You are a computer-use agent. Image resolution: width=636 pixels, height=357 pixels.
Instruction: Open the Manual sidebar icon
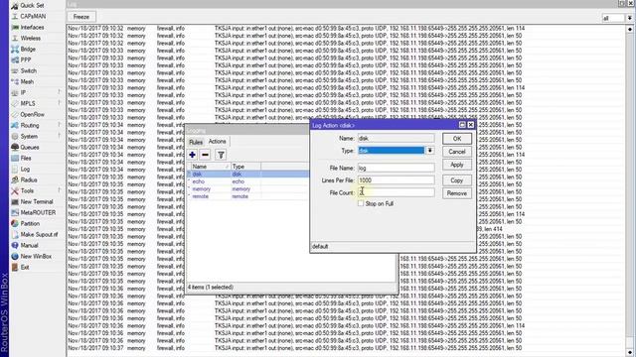tap(15, 246)
